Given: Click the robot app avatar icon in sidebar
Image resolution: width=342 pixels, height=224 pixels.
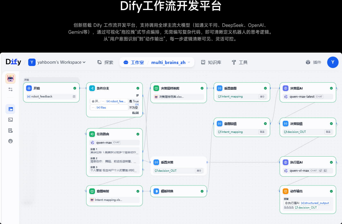Looking at the screenshot, I should (11, 79).
